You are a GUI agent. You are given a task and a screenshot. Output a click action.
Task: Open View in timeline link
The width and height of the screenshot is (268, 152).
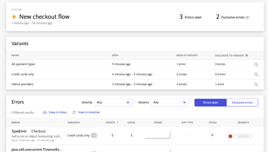point(89,112)
